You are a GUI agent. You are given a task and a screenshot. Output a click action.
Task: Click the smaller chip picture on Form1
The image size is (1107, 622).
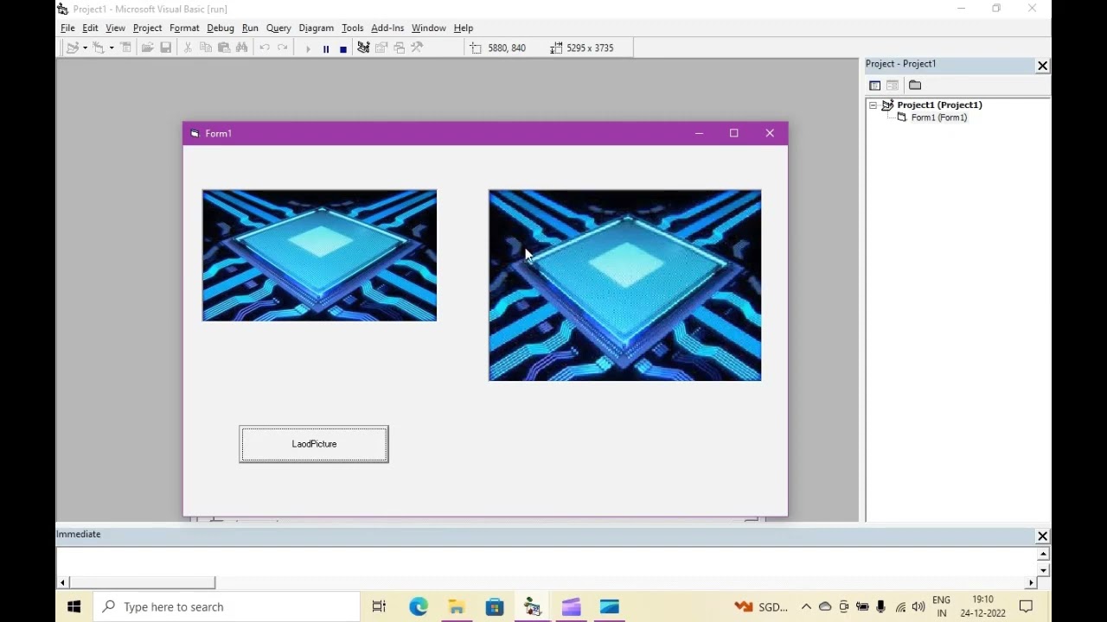[x=319, y=256]
